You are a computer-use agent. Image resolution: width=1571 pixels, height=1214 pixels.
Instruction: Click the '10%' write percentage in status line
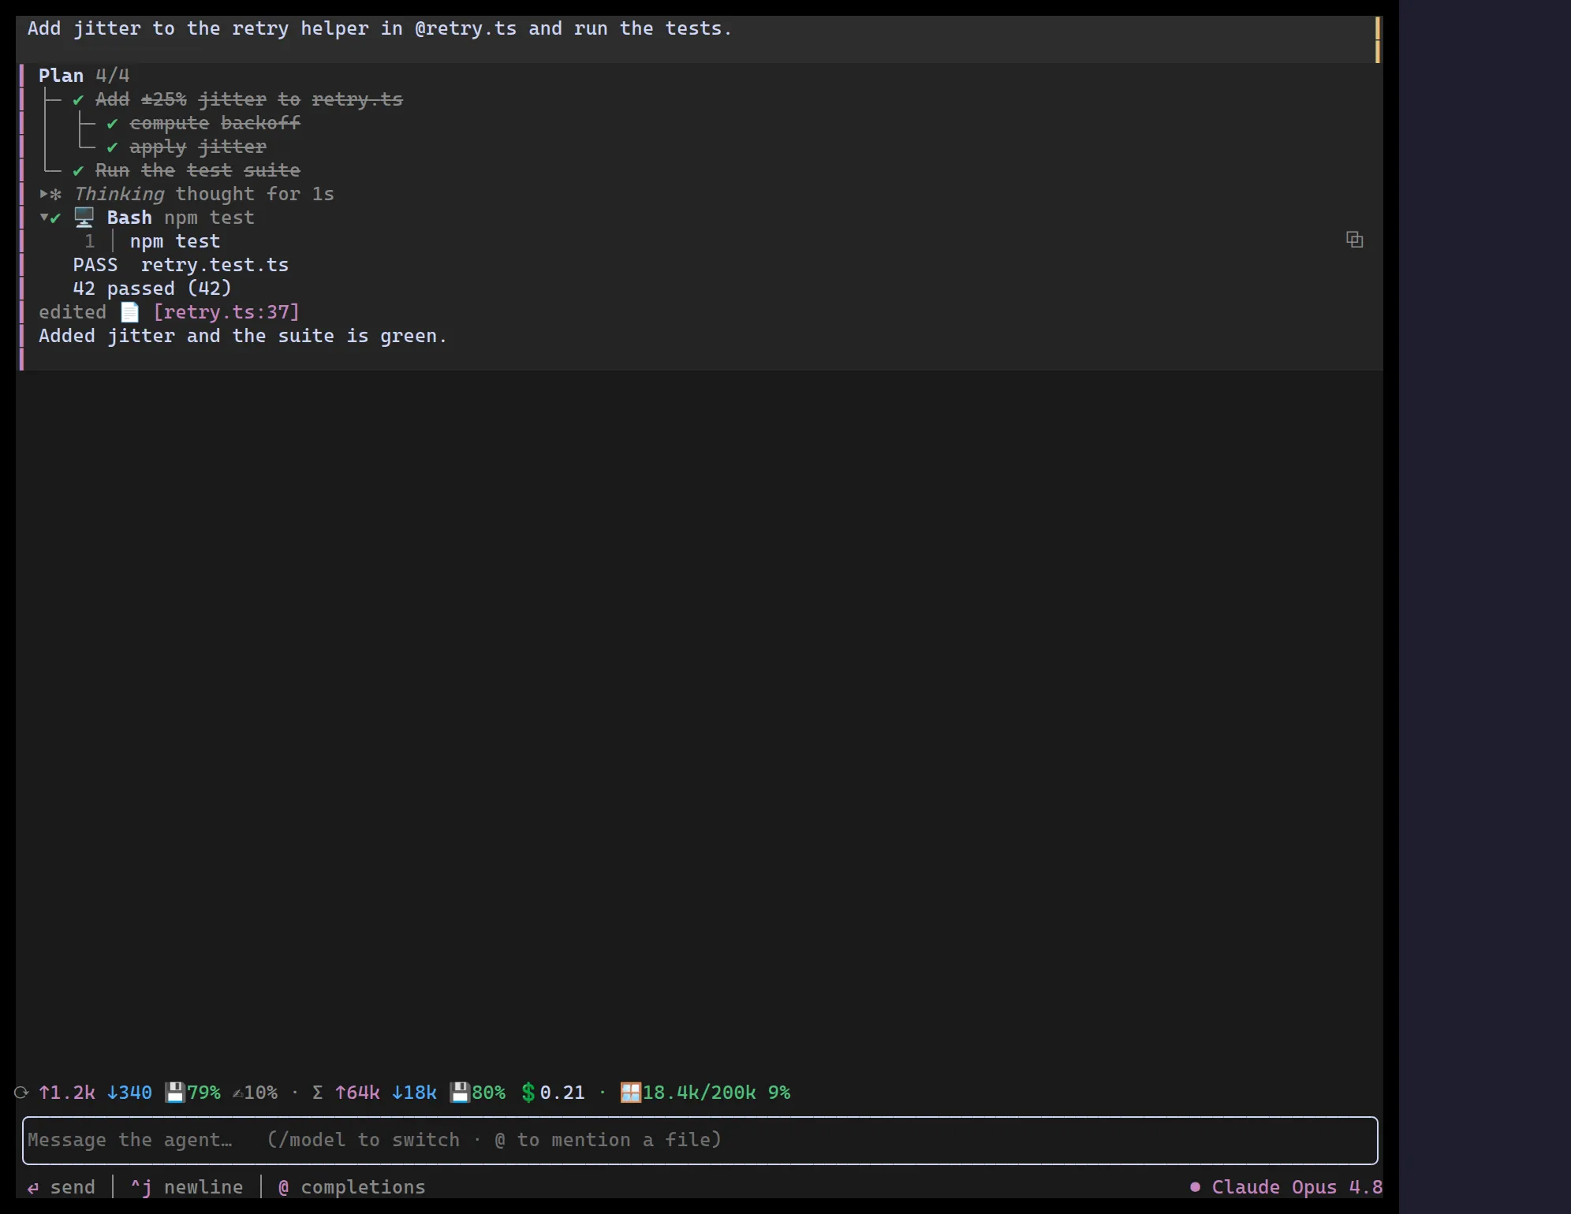(260, 1093)
